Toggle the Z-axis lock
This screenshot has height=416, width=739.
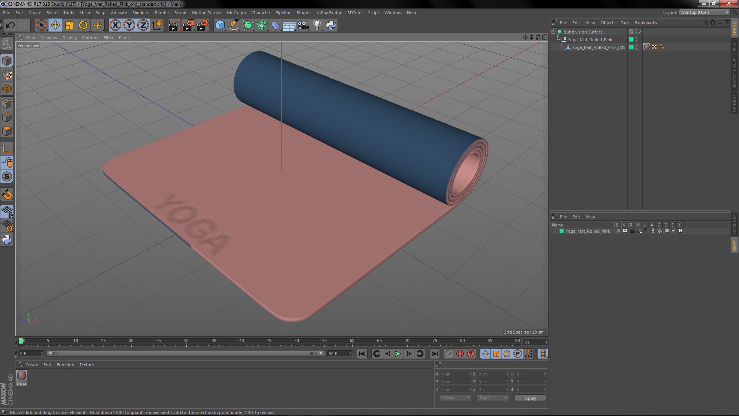[143, 25]
